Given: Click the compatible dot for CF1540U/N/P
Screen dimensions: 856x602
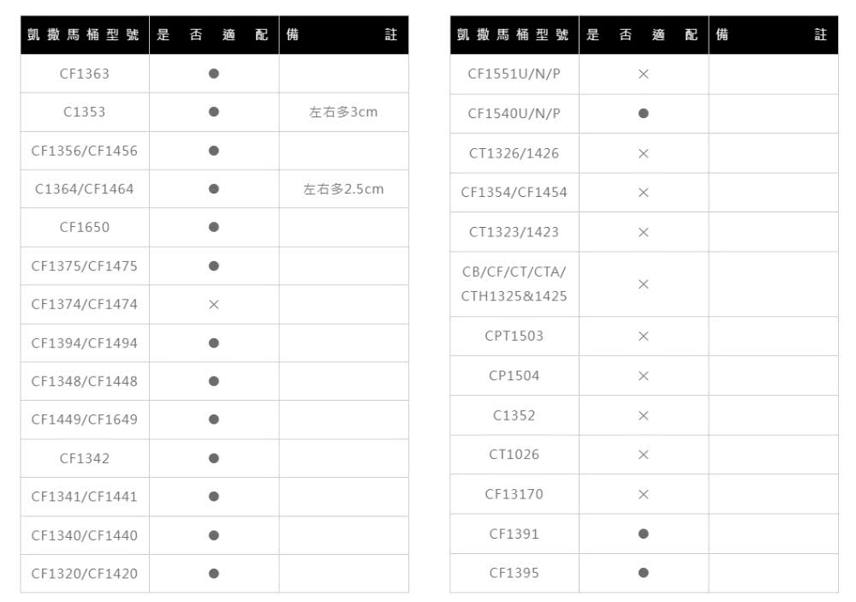Looking at the screenshot, I should (x=644, y=114).
